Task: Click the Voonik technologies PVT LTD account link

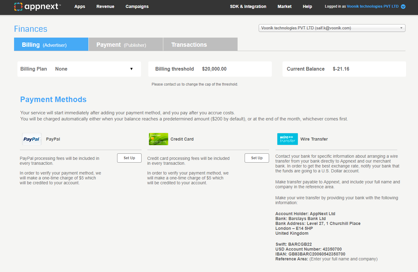Action: point(373,6)
